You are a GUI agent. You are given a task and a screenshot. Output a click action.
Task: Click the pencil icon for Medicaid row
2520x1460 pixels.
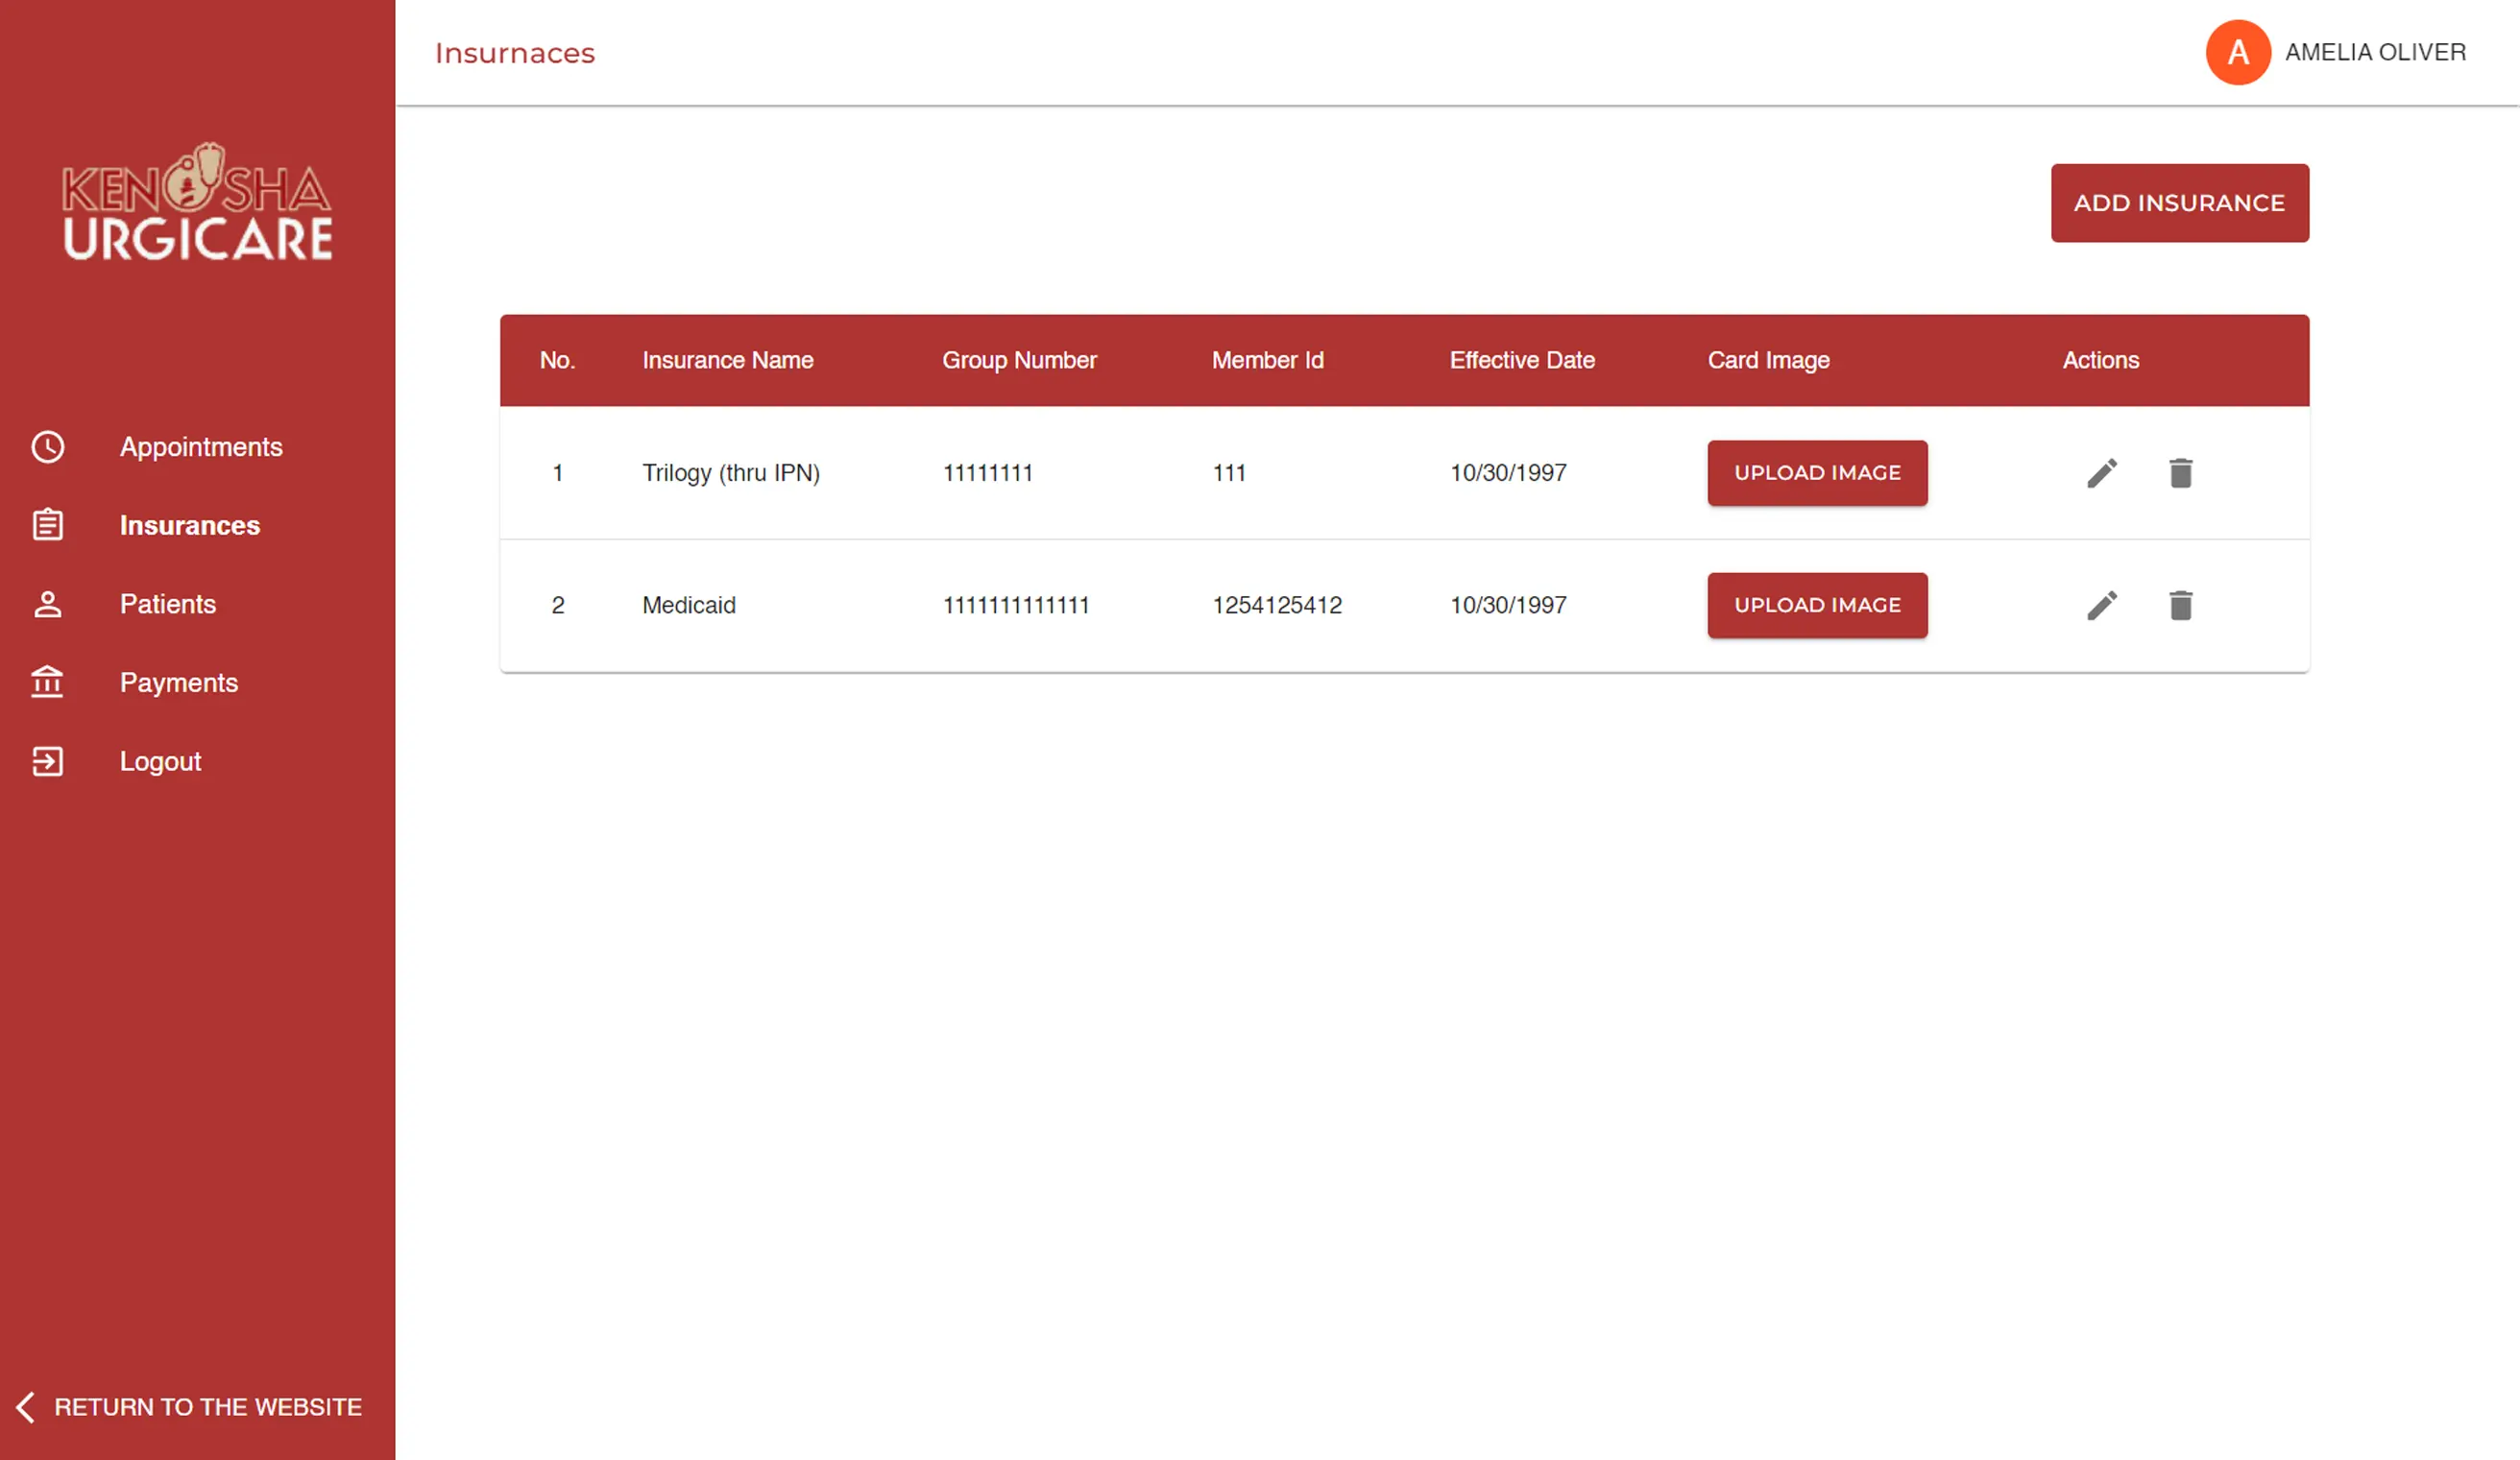click(x=2102, y=605)
